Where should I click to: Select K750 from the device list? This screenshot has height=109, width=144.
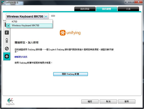[x=29, y=21]
